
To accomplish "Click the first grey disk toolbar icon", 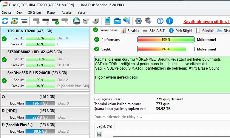I will (36, 21).
